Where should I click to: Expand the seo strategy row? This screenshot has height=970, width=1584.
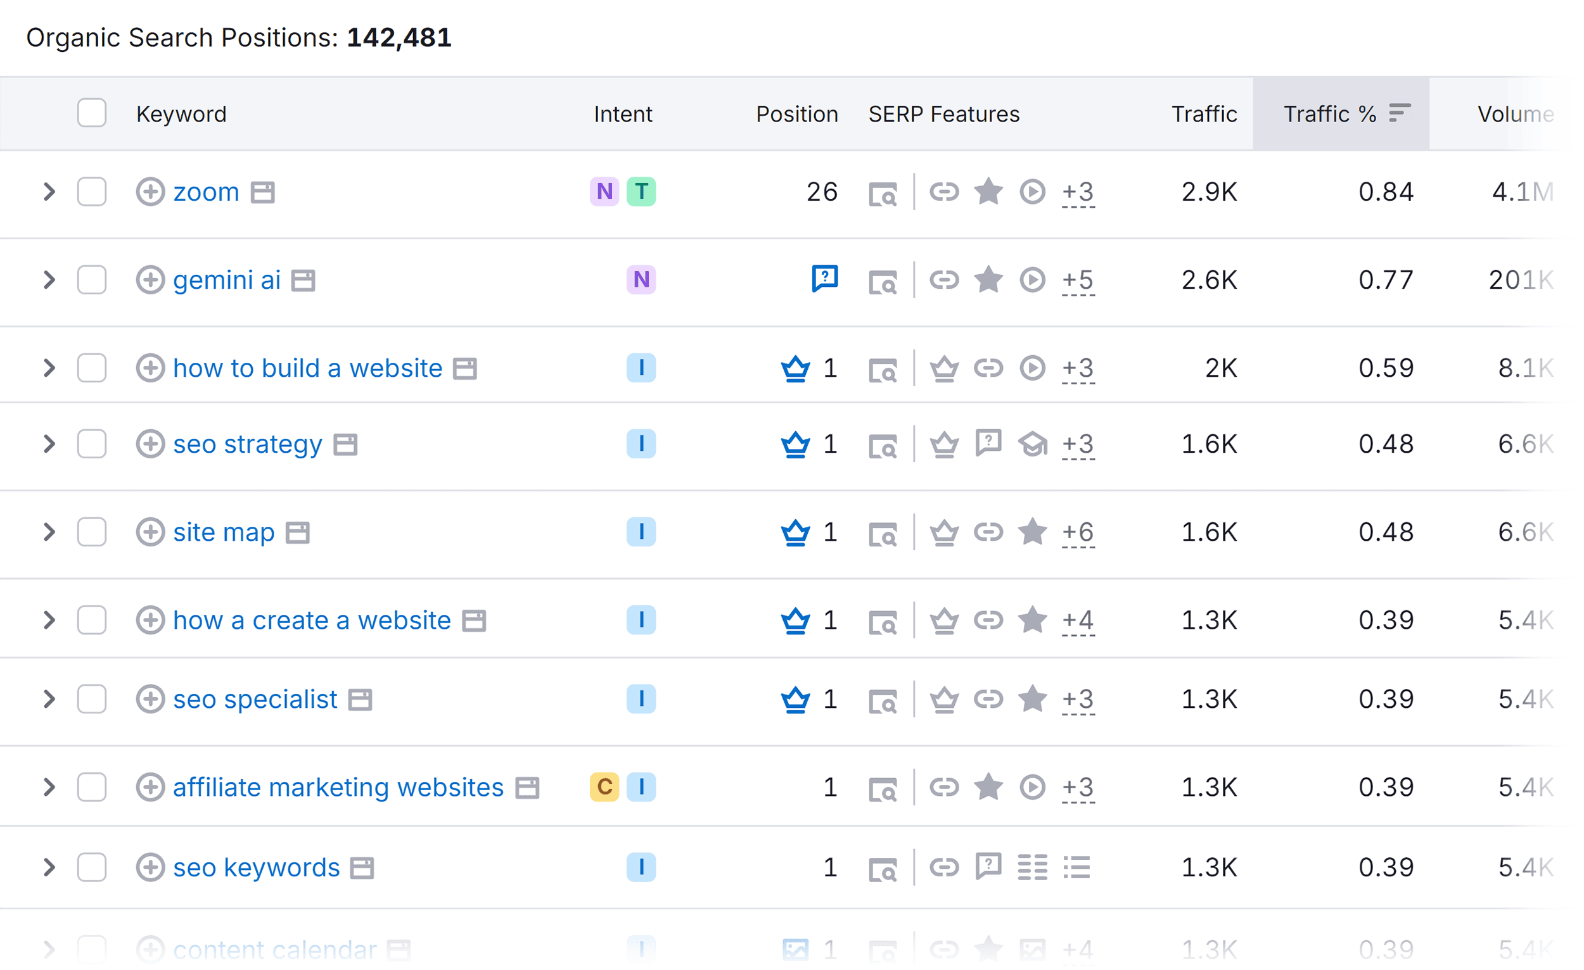49,444
